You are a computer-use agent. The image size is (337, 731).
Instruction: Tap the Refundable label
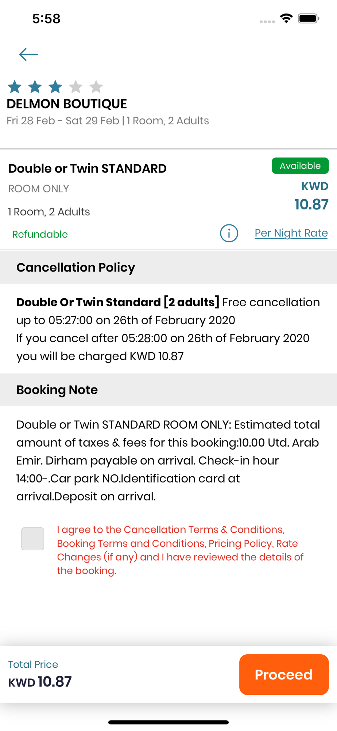(40, 234)
